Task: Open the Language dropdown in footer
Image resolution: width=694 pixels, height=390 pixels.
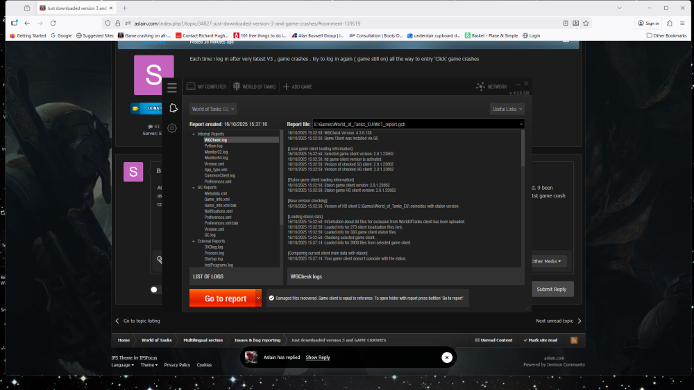Action: [x=123, y=365]
